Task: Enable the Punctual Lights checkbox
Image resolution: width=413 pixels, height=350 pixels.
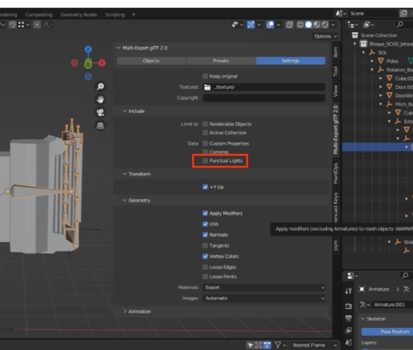Action: (x=205, y=161)
